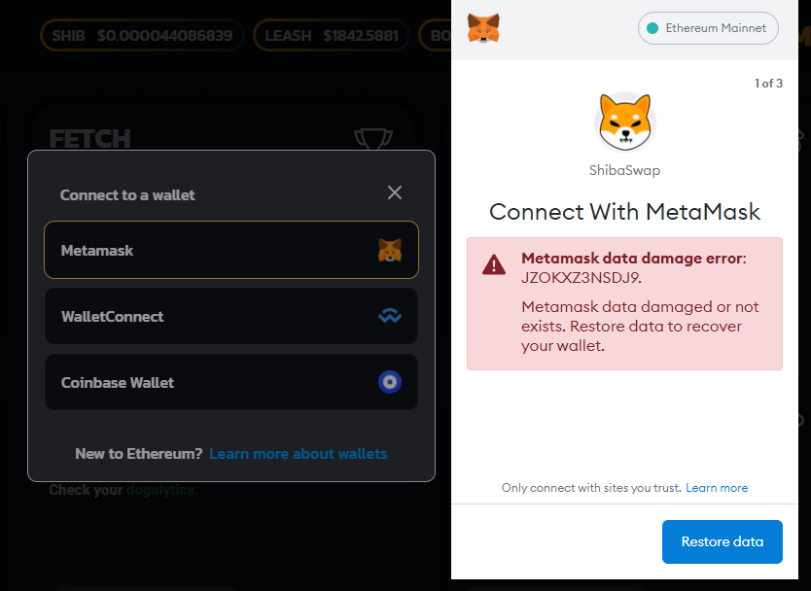Close the Connect to a wallet dialog
811x591 pixels.
point(395,192)
